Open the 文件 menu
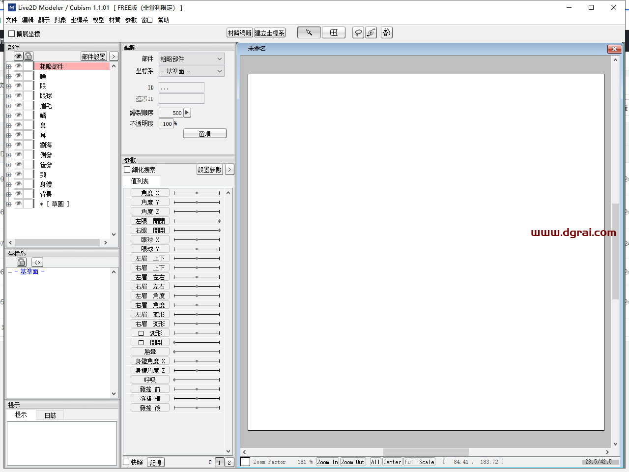629x472 pixels. tap(12, 20)
